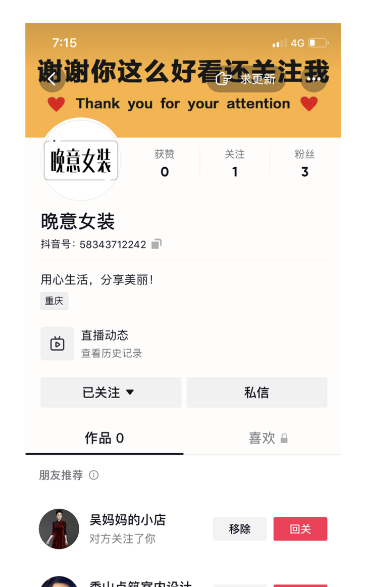Switch to the 喜欢 tab
This screenshot has height=587, width=392.
263,438
